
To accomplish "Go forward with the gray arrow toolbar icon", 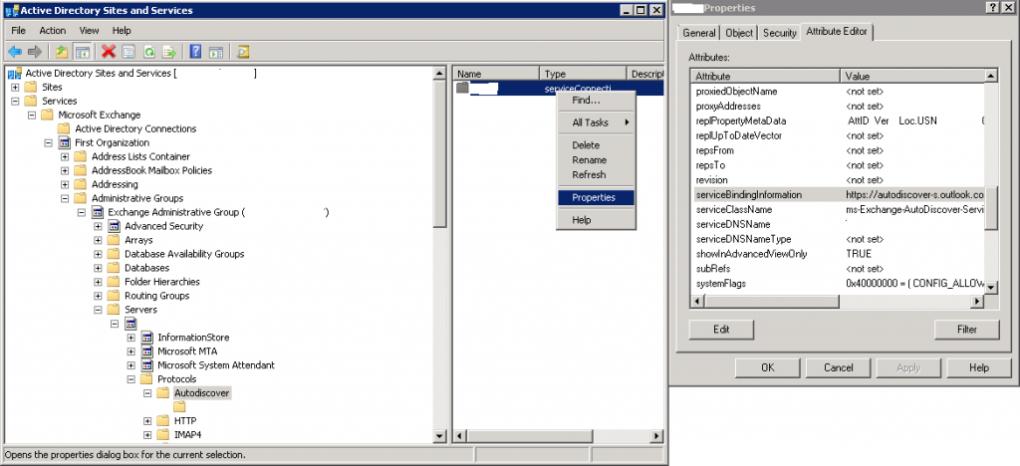I will coord(35,52).
